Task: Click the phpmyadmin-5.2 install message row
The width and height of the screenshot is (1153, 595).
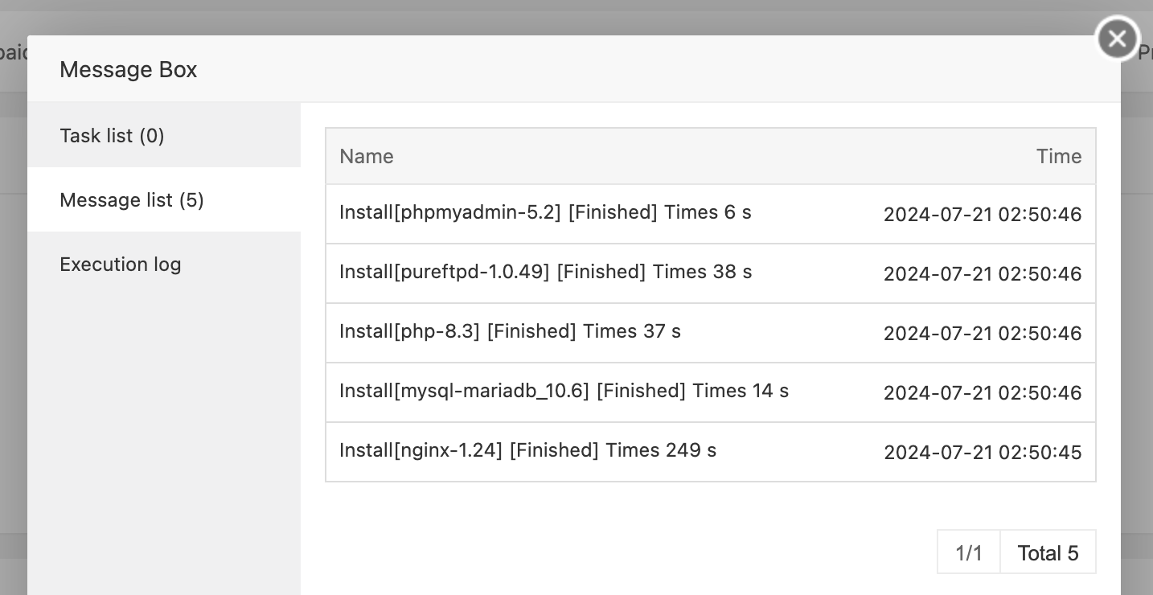Action: click(x=711, y=214)
